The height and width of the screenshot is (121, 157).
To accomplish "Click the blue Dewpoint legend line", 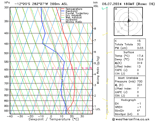I will coord(63,11).
